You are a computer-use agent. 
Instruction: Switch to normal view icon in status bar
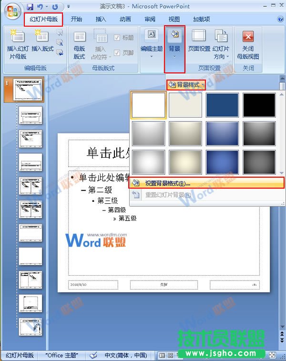tap(162, 355)
